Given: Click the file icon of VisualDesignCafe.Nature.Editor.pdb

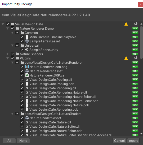Looking at the screenshot, I should [x=27, y=131].
